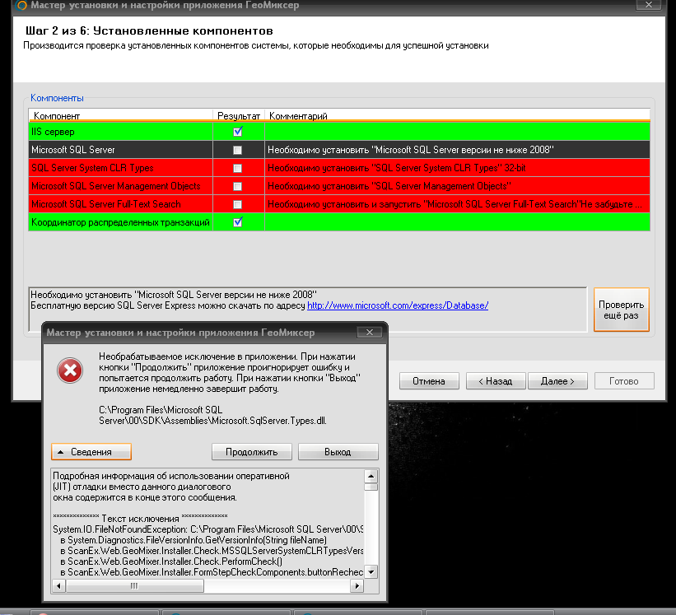Click the FileVersionInfo.GetVersionInfo stack line
Image resolution: width=676 pixels, height=615 pixels.
tap(193, 540)
